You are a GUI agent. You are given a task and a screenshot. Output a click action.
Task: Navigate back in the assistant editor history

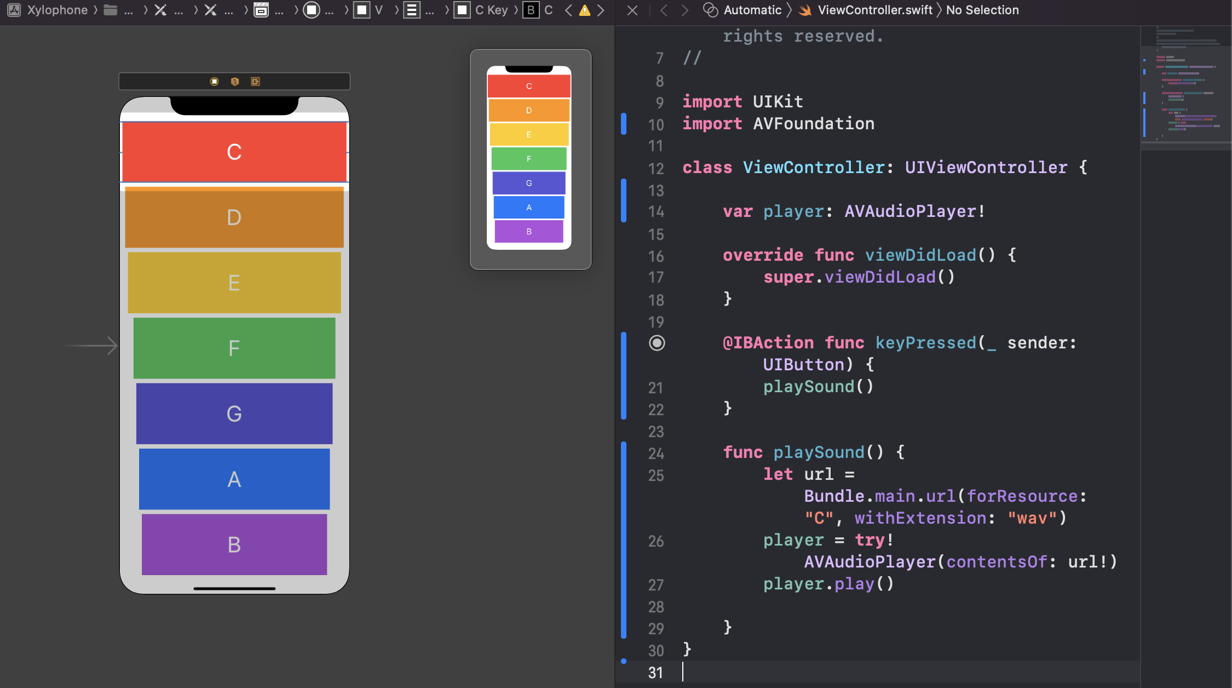[x=664, y=10]
